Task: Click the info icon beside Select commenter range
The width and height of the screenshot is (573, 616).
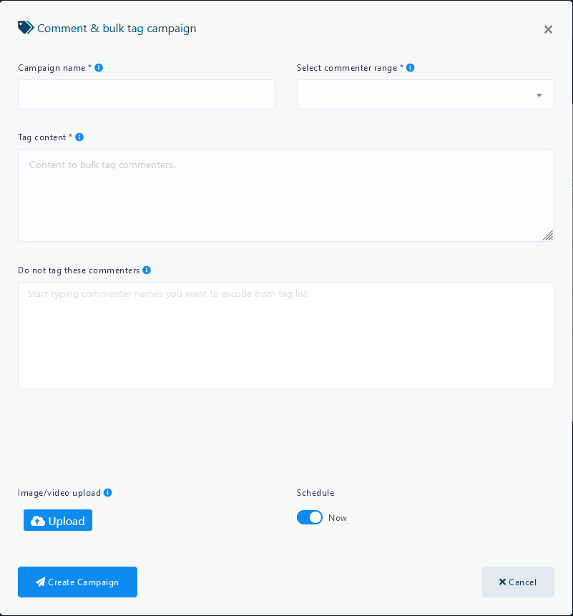Action: [410, 68]
